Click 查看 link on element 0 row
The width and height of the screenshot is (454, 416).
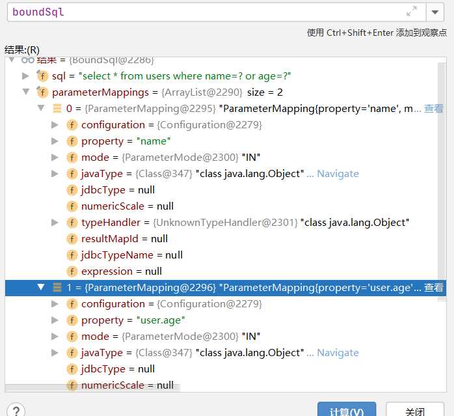(434, 109)
